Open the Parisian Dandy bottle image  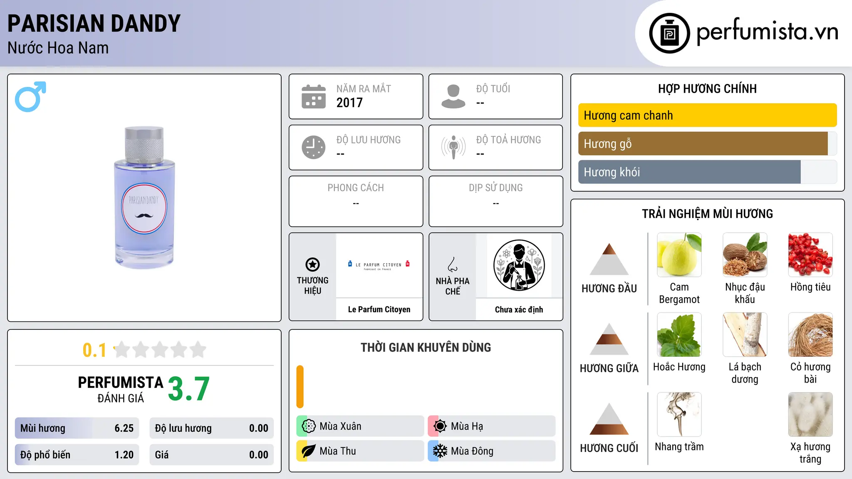coord(144,198)
